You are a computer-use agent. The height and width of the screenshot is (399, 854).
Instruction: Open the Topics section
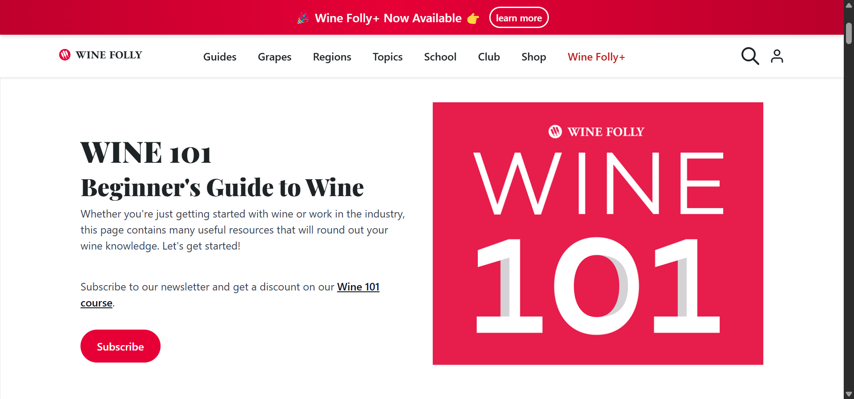pos(387,56)
